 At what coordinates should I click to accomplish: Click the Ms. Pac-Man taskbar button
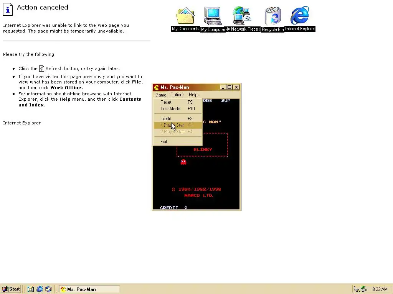(89, 289)
